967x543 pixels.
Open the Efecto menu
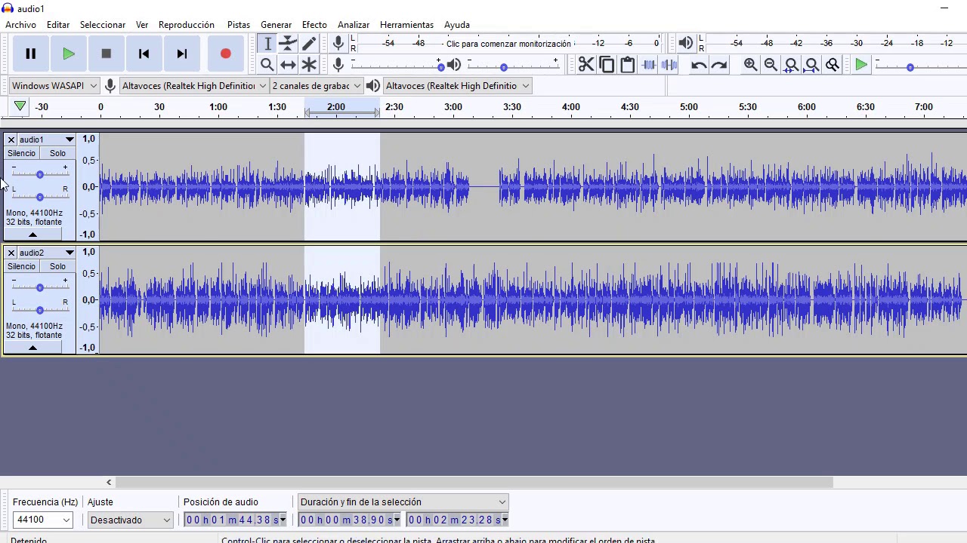314,25
